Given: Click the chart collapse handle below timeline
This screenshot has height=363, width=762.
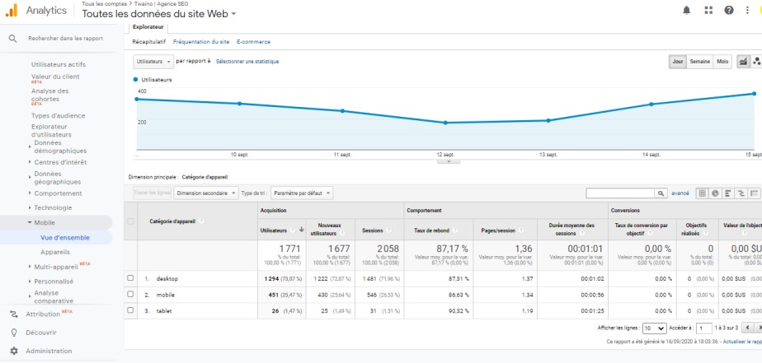Looking at the screenshot, I should coord(449,161).
